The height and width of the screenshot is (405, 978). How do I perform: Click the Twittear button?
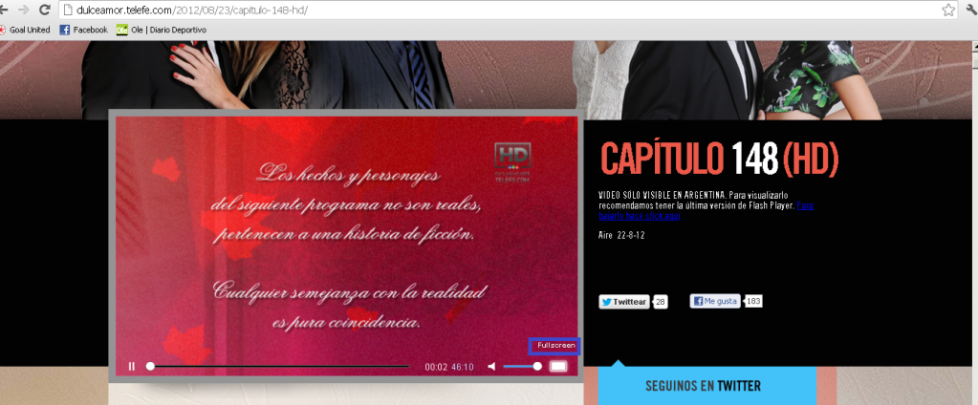pyautogui.click(x=623, y=302)
